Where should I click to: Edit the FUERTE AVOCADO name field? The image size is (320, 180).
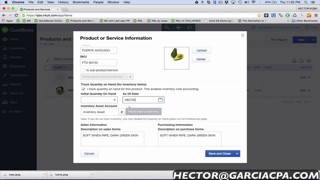pos(98,50)
